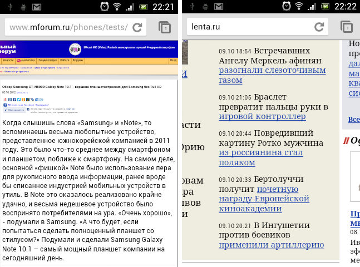The width and height of the screenshot is (360, 267).
Task: Open the Новости menu tab
Action: pos(8,60)
